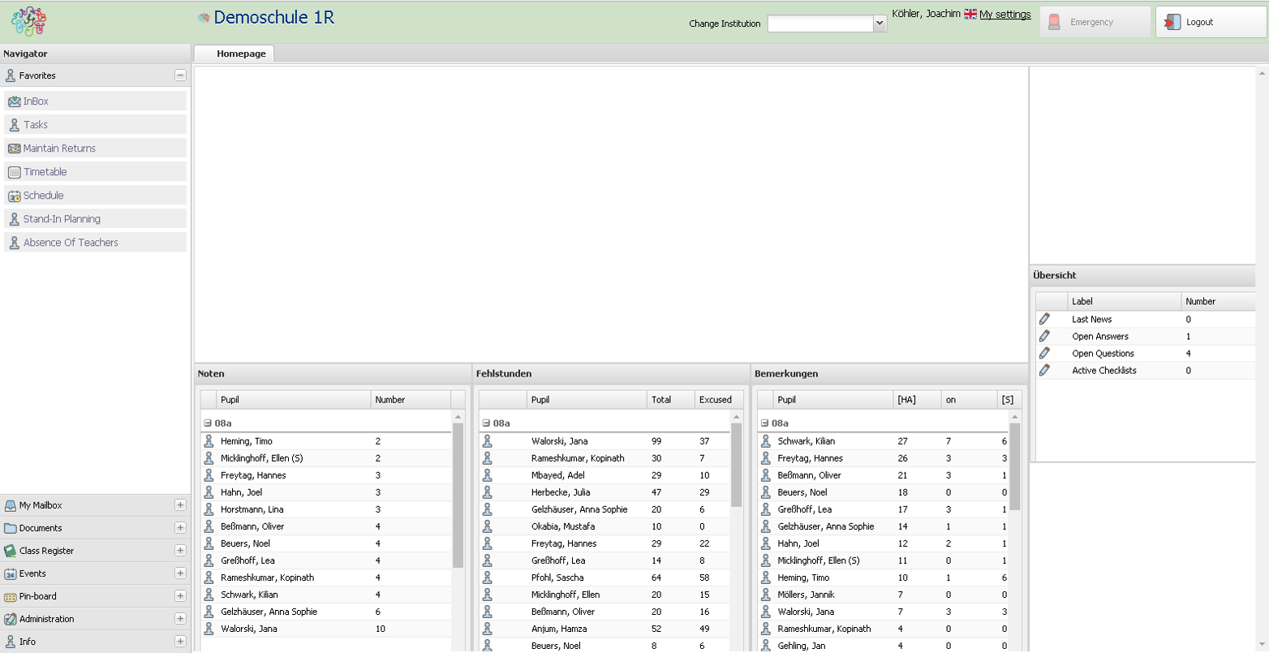The height and width of the screenshot is (653, 1269).
Task: Click the pencil icon beside Last News
Action: click(1044, 319)
